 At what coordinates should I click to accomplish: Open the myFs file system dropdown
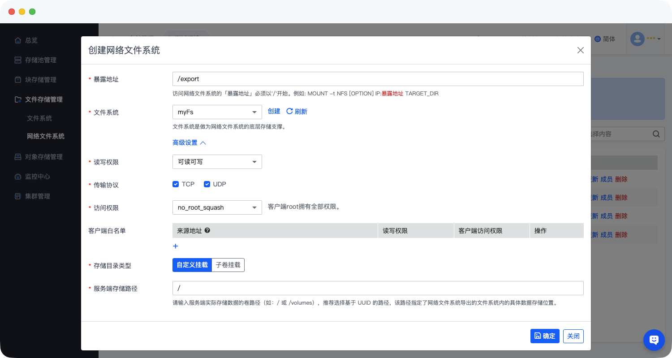point(217,112)
